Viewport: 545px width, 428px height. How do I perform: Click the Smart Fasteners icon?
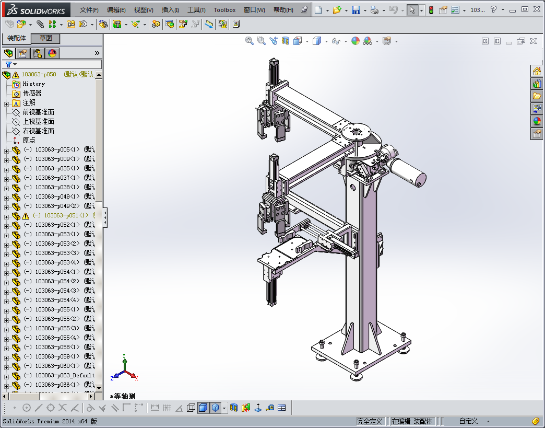pyautogui.click(x=71, y=24)
